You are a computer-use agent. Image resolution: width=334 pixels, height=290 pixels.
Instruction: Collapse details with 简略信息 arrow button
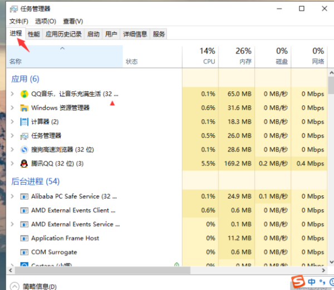pyautogui.click(x=14, y=286)
